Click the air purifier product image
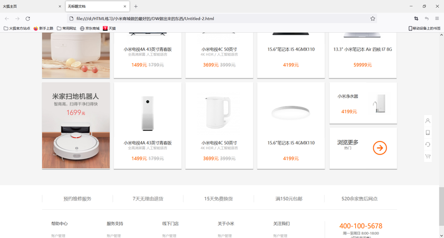 click(x=148, y=113)
